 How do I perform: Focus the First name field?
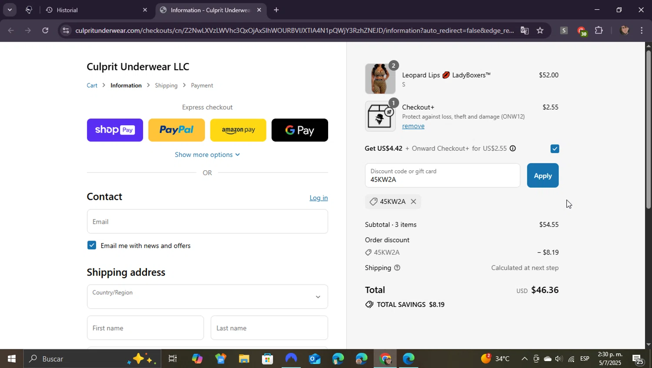(x=145, y=328)
